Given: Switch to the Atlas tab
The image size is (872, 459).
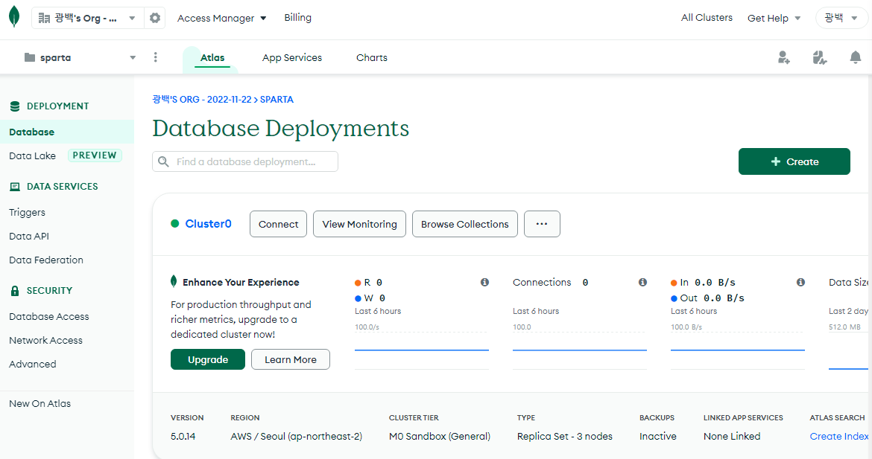Looking at the screenshot, I should pos(212,57).
